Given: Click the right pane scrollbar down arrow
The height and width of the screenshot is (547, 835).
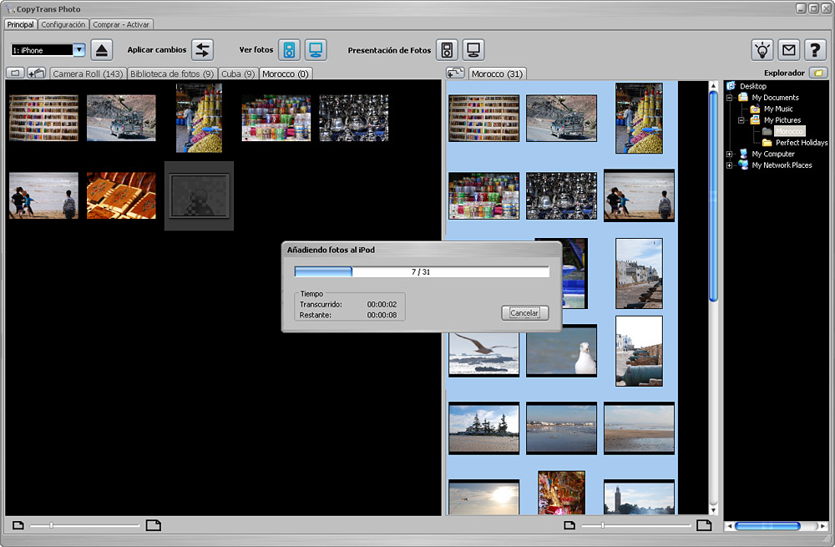Looking at the screenshot, I should 714,511.
